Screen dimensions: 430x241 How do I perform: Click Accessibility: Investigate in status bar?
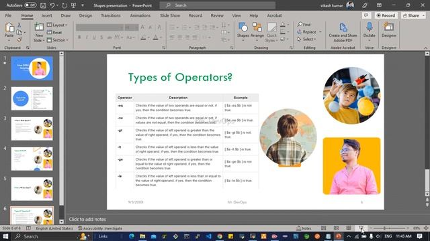100,228
